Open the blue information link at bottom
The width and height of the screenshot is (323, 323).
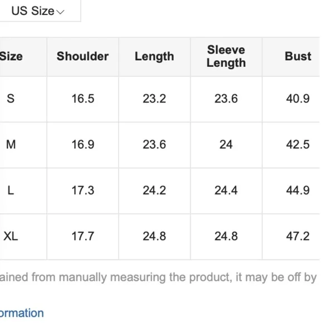pos(22,313)
